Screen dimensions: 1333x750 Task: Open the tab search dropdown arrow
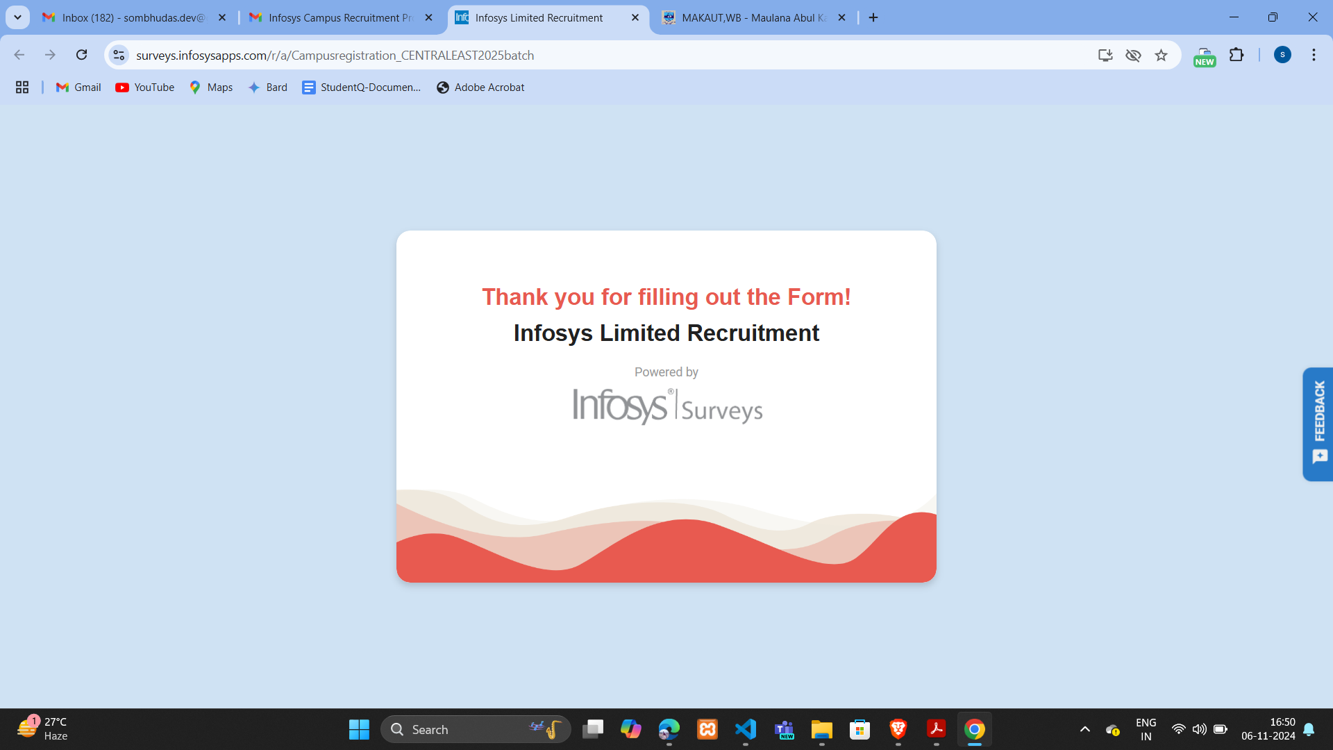click(x=17, y=17)
